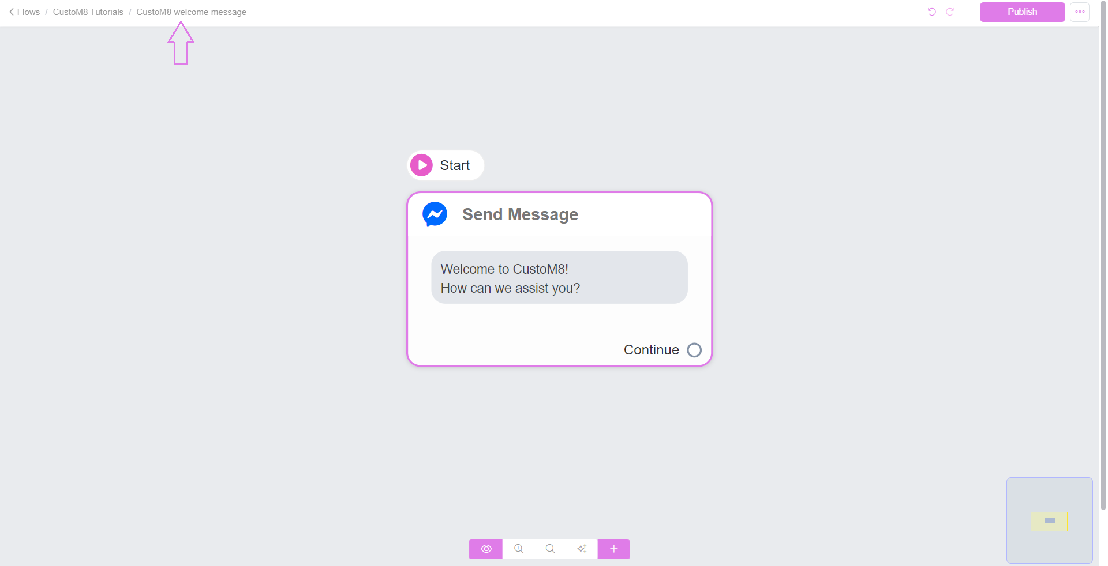Image resolution: width=1108 pixels, height=566 pixels.
Task: Click the Continue connector circle
Action: [694, 350]
